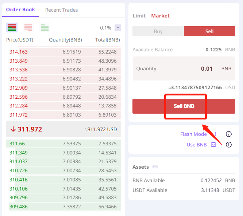Open the 0.1% price grouping dropdown
Screen dimensions: 243x216
pyautogui.click(x=118, y=28)
